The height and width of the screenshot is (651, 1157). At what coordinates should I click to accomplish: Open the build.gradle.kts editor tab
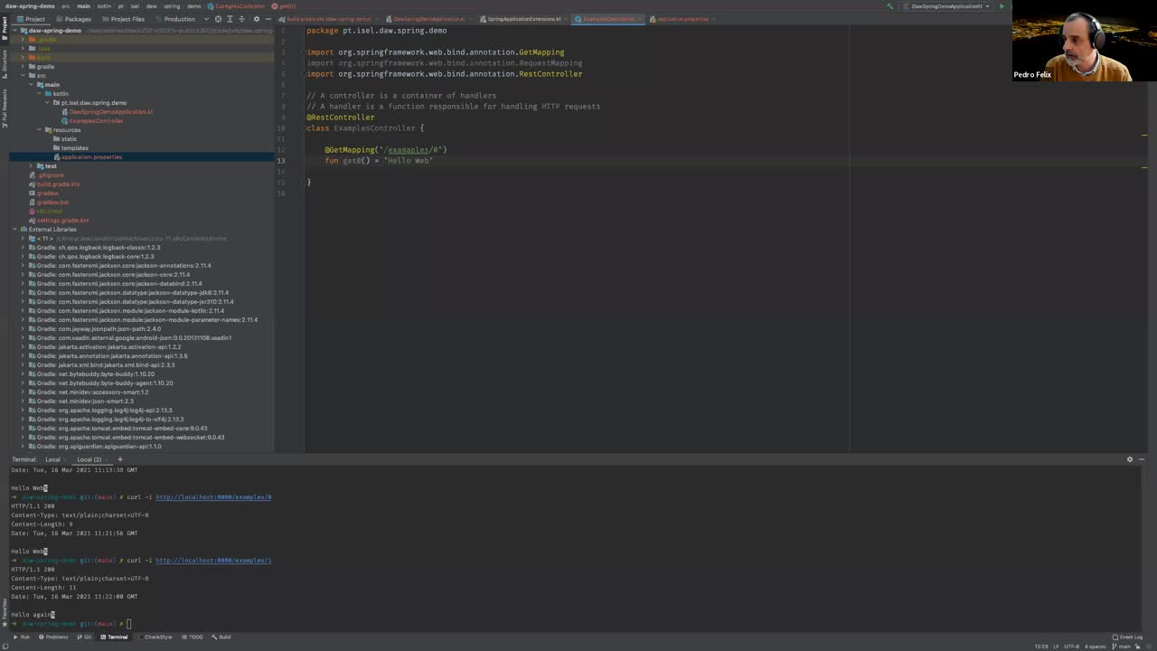[329, 19]
